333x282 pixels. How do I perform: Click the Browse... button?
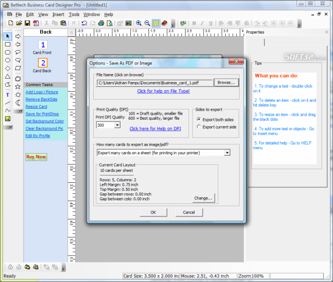tap(226, 83)
